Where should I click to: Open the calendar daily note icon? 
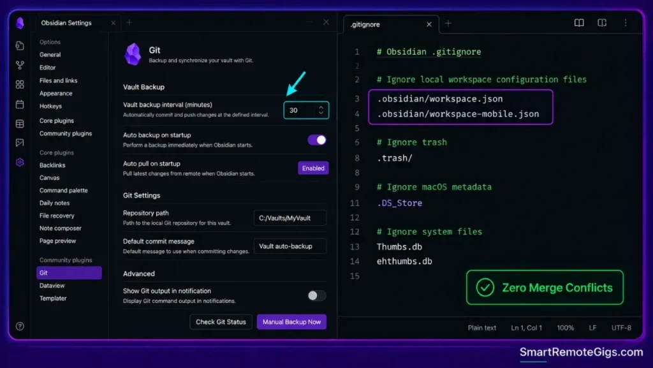point(20,104)
